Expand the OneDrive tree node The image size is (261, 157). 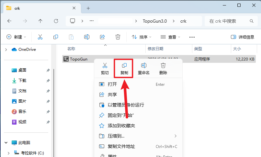pyautogui.click(x=6, y=50)
